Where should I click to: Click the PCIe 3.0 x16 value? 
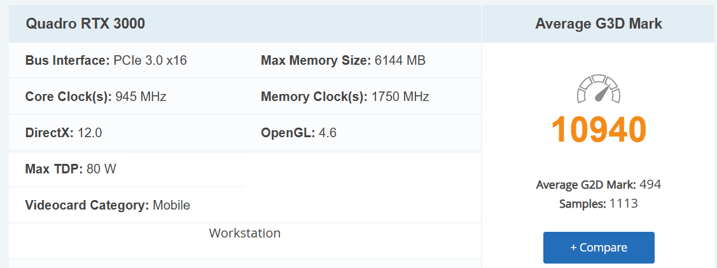(x=150, y=60)
